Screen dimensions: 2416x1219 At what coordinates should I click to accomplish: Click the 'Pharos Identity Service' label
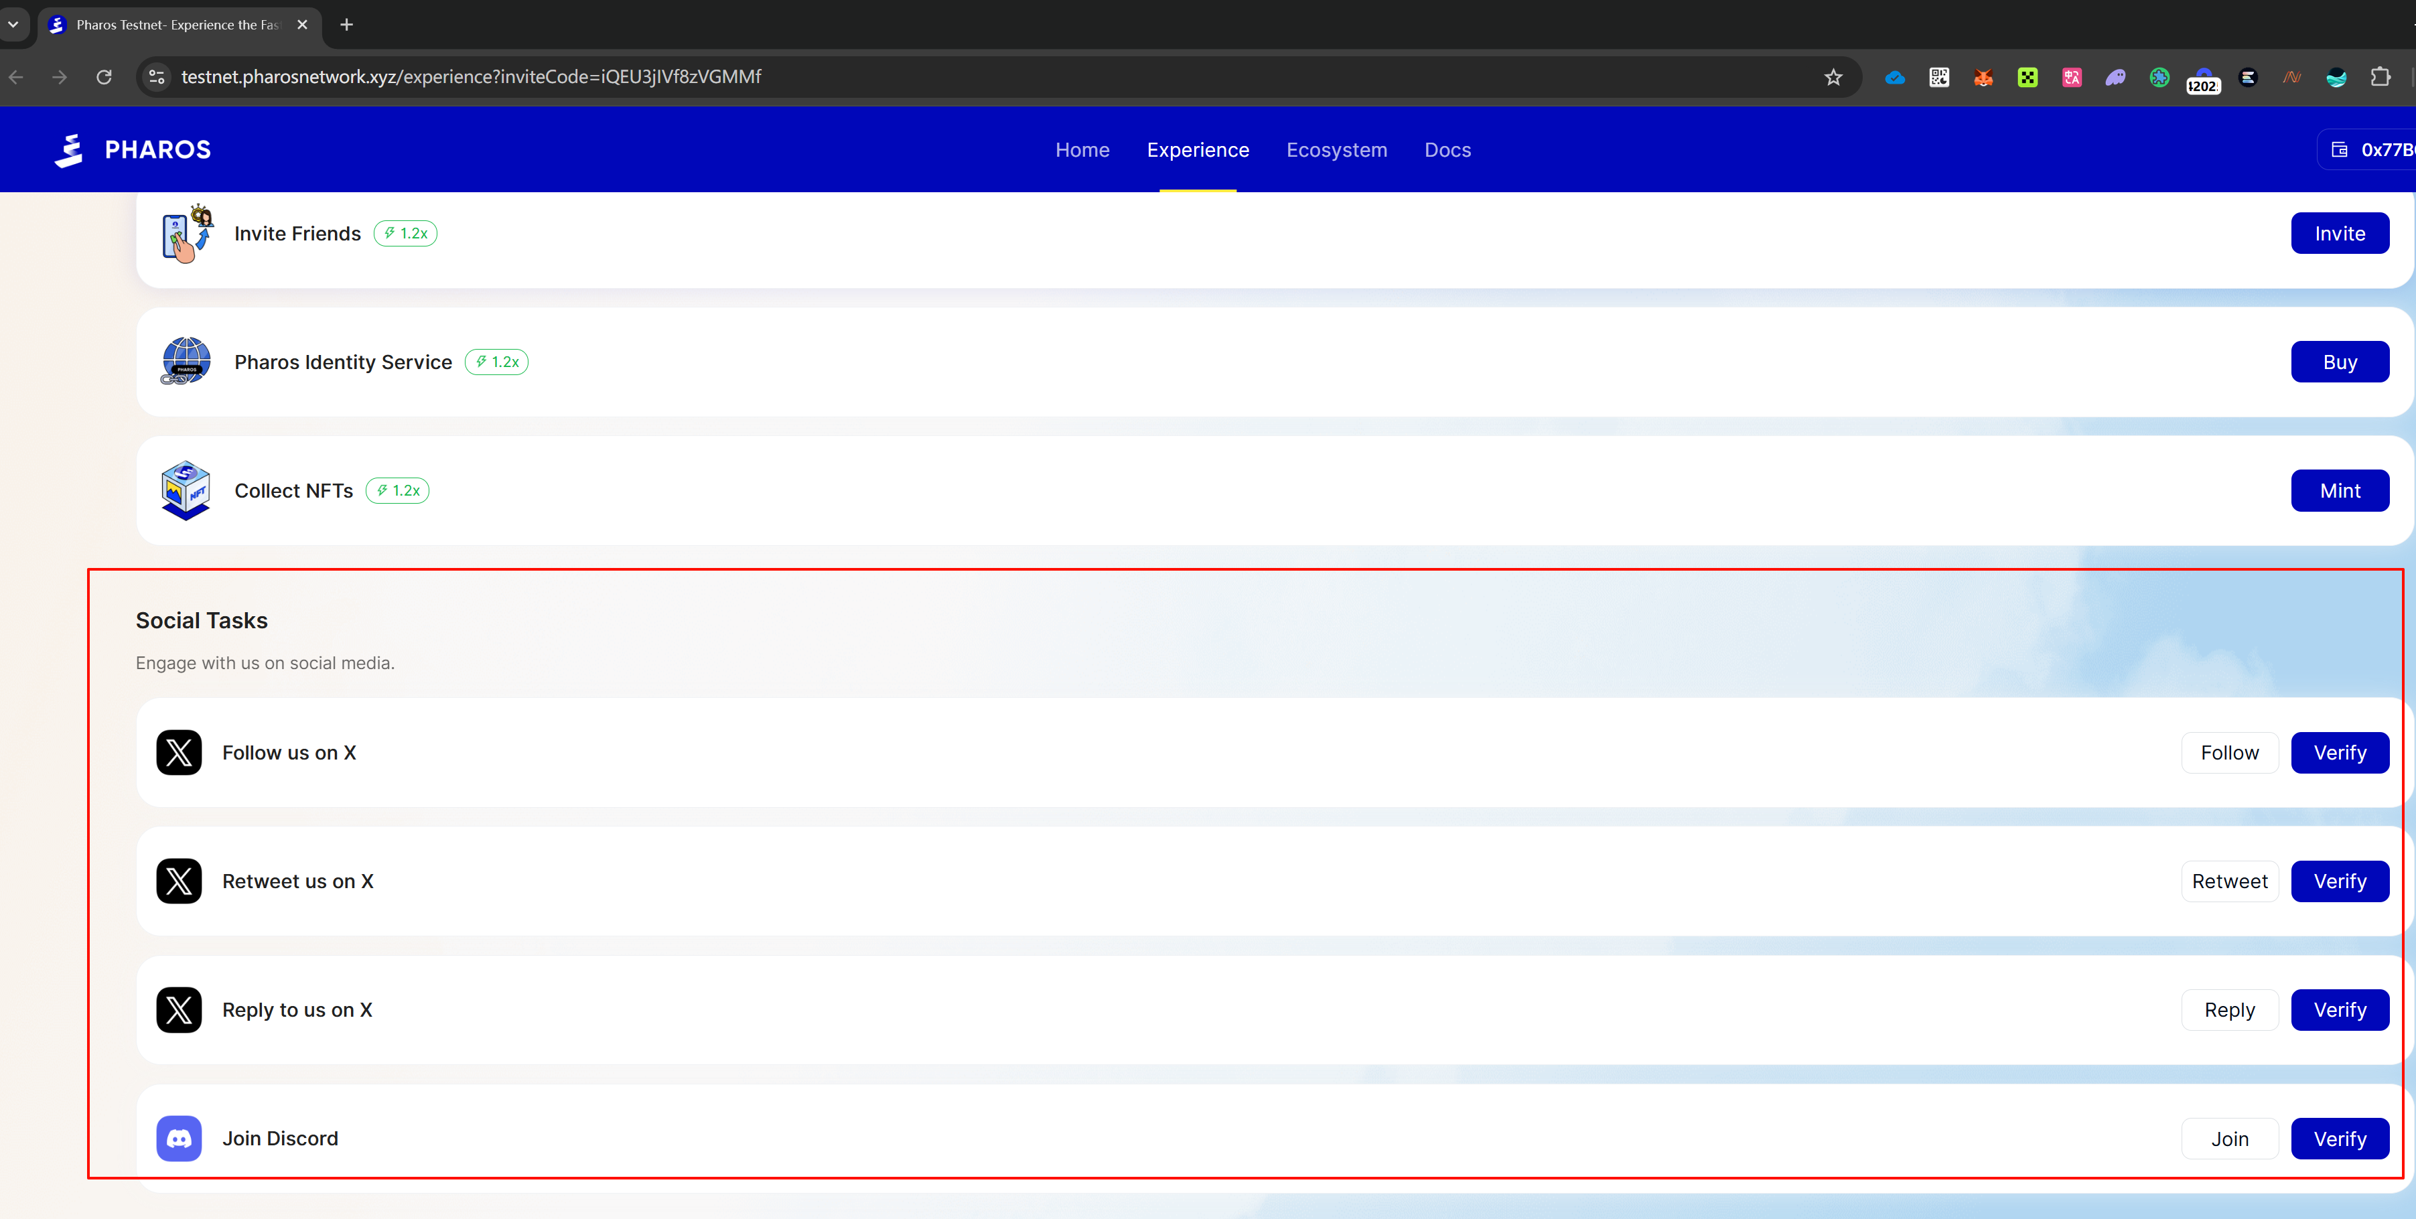(x=342, y=362)
